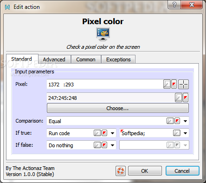Click the Pixel color monitor palette icon
Viewport: 206px width, 183px height.
pyautogui.click(x=103, y=34)
